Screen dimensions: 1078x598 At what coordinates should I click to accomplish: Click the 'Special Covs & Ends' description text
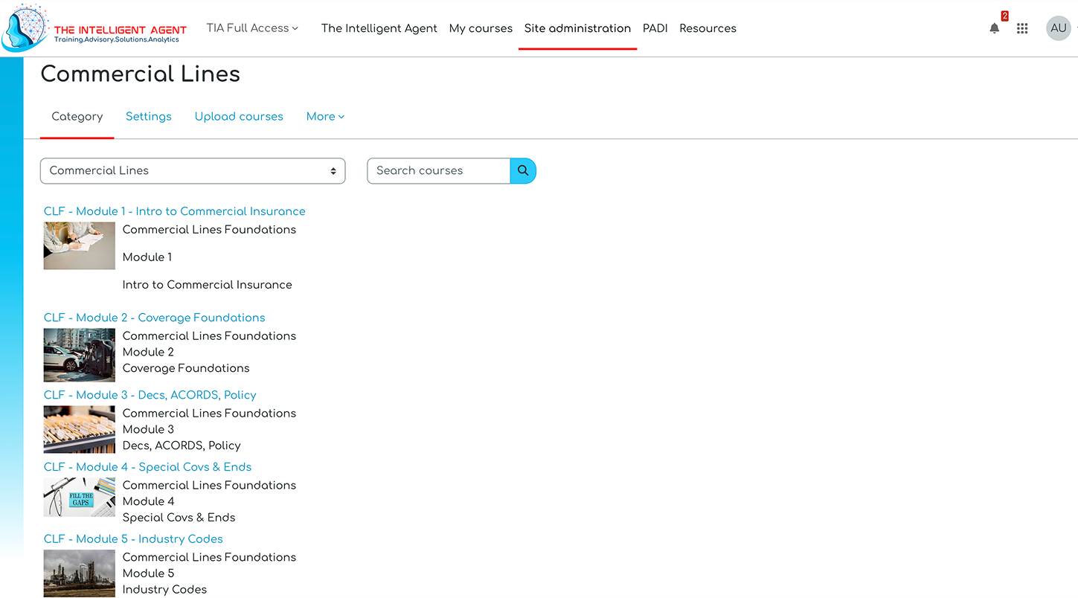point(179,518)
